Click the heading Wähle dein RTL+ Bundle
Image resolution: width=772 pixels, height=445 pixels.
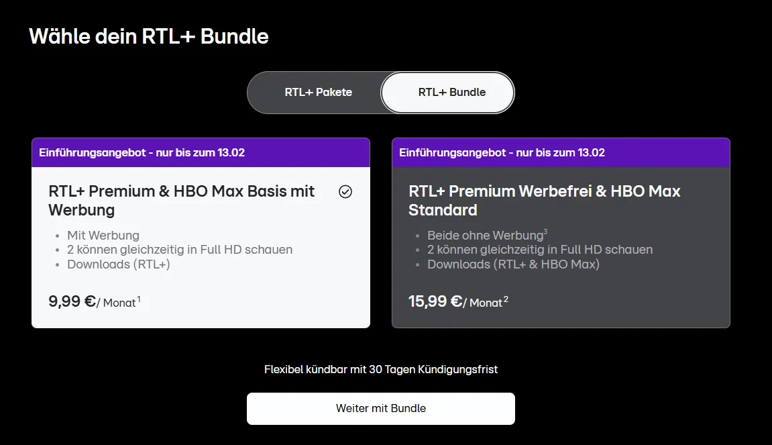(x=148, y=36)
